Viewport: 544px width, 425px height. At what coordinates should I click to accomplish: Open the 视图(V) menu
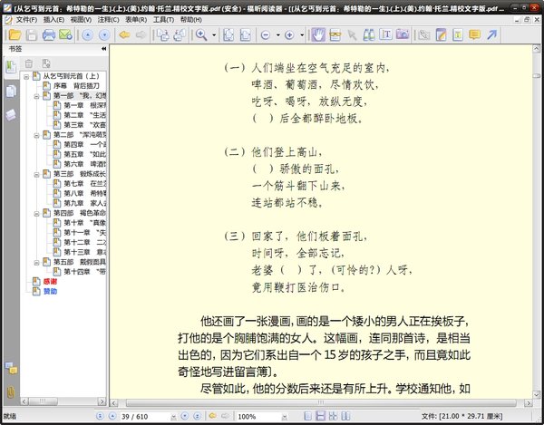(81, 20)
